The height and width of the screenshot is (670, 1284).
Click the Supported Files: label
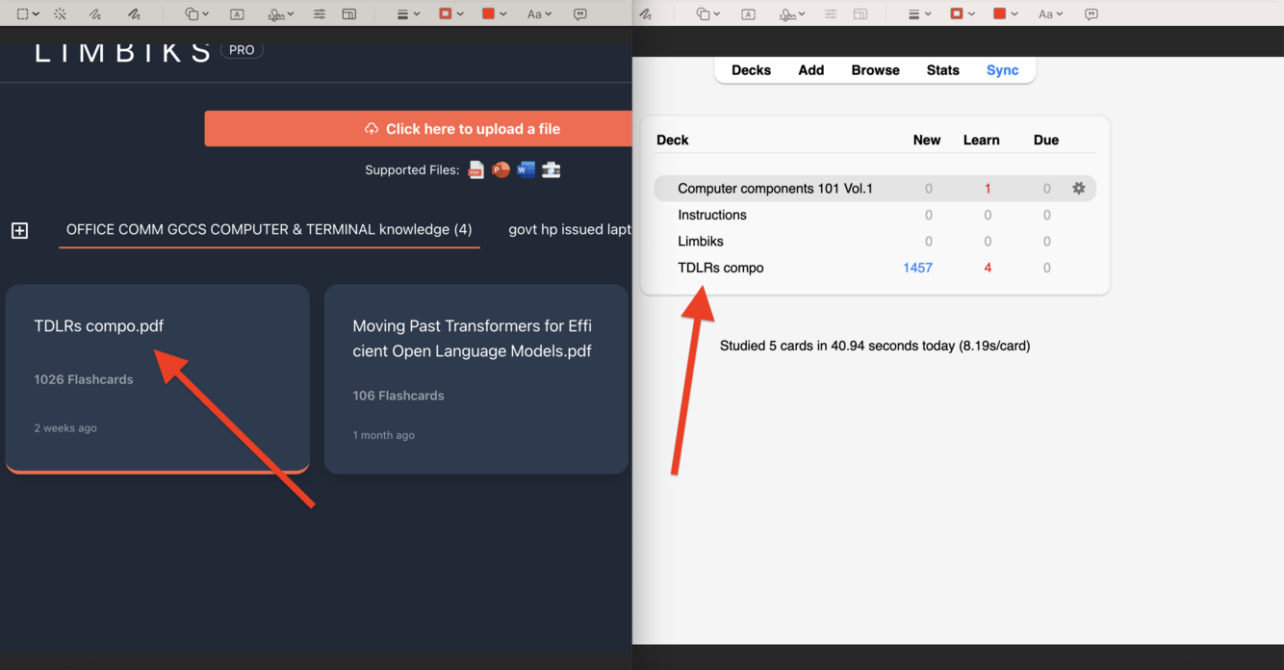pyautogui.click(x=412, y=170)
